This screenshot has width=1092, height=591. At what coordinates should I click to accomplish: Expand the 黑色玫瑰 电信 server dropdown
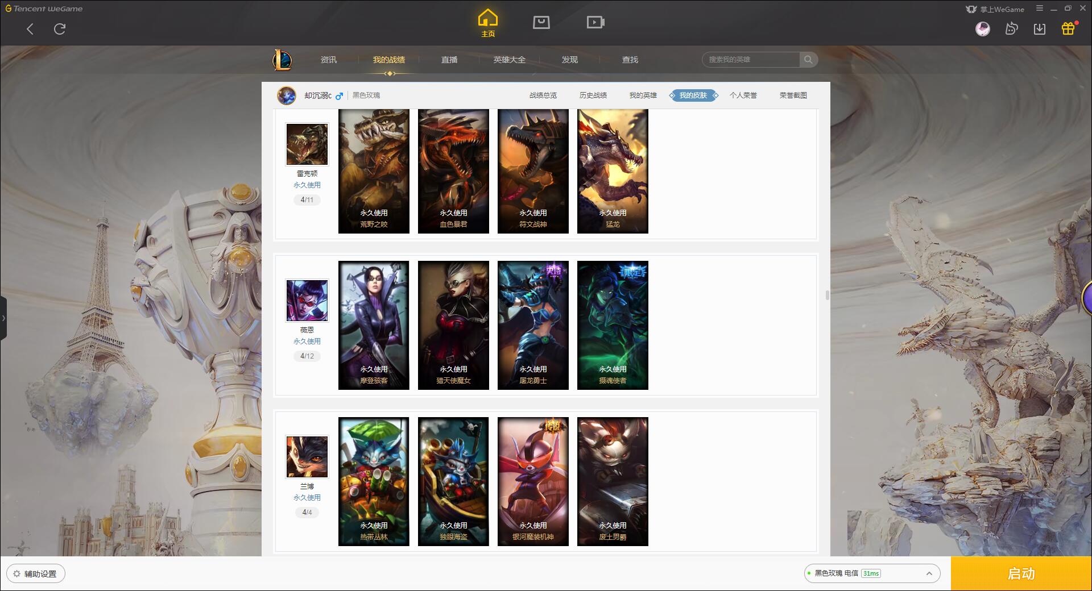point(872,573)
